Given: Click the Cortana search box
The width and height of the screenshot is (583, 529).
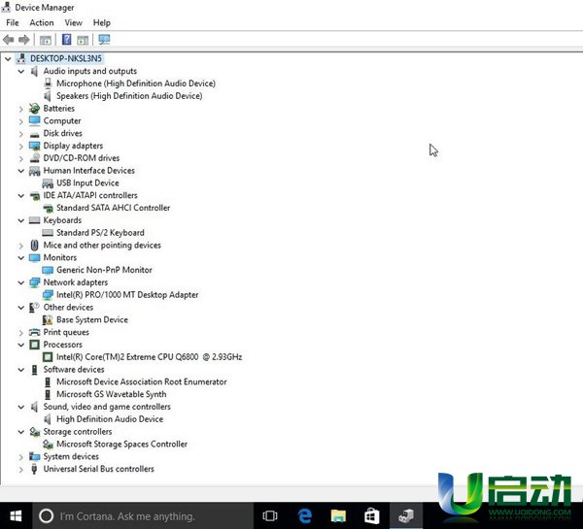Looking at the screenshot, I should click(x=143, y=516).
